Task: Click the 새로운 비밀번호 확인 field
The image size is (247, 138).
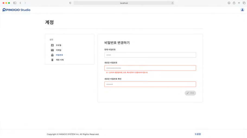Action: point(150,84)
